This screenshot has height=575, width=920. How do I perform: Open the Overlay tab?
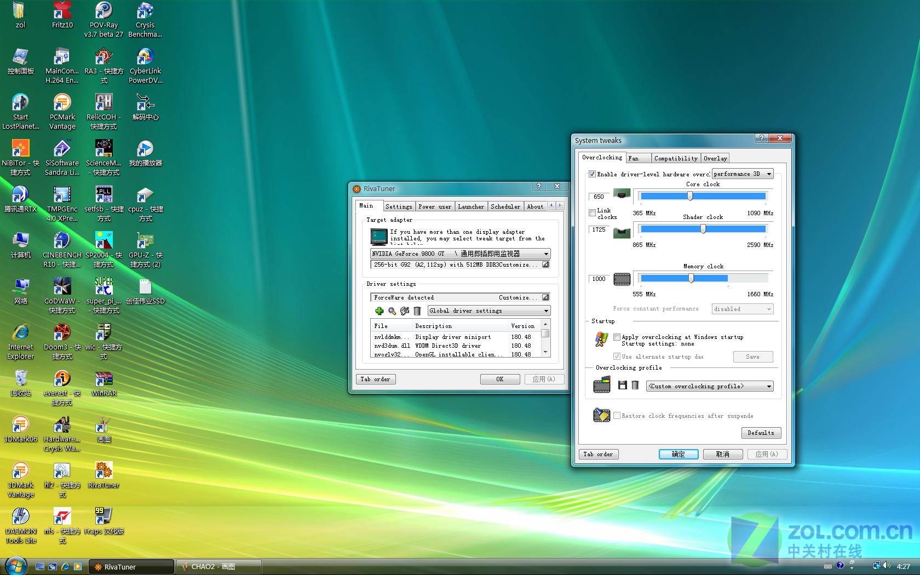715,158
